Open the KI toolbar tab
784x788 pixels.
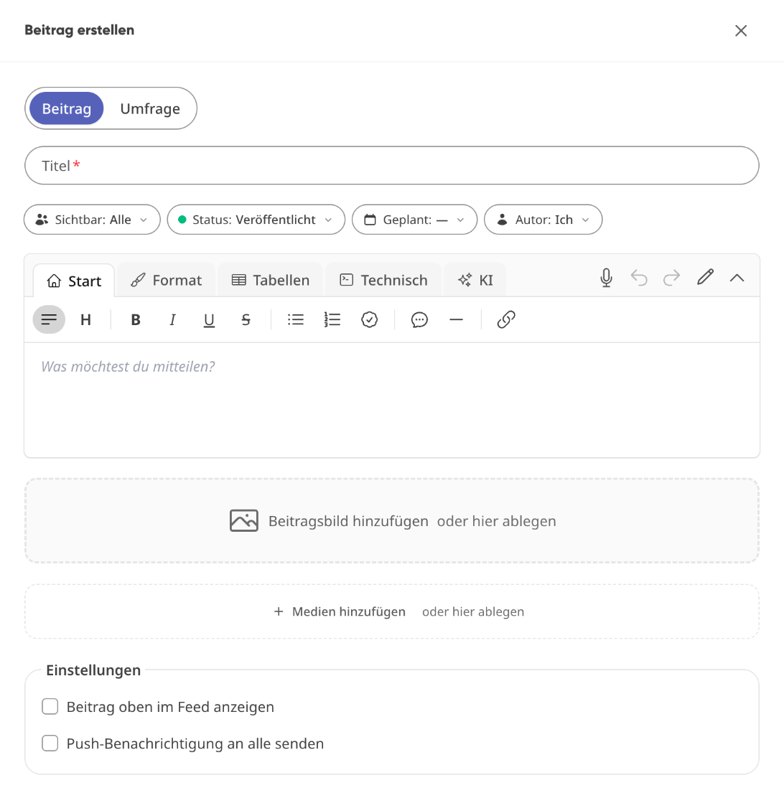(475, 280)
